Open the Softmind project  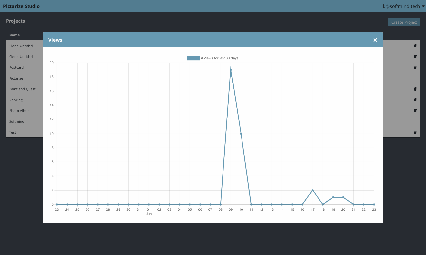point(17,121)
